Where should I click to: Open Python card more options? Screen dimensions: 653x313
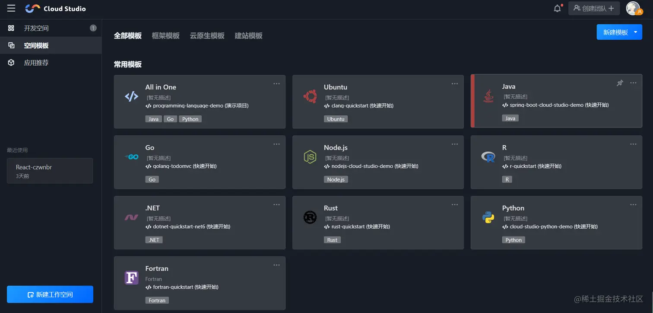pyautogui.click(x=633, y=204)
